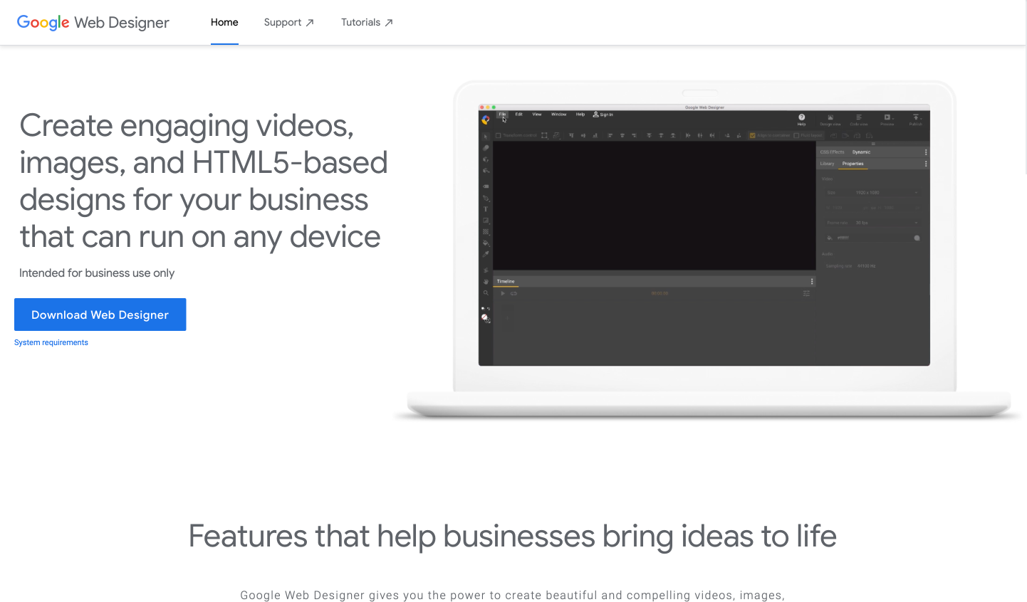Screen dimensions: 1027x602
Task: Click the Preview icon
Action: click(x=887, y=119)
